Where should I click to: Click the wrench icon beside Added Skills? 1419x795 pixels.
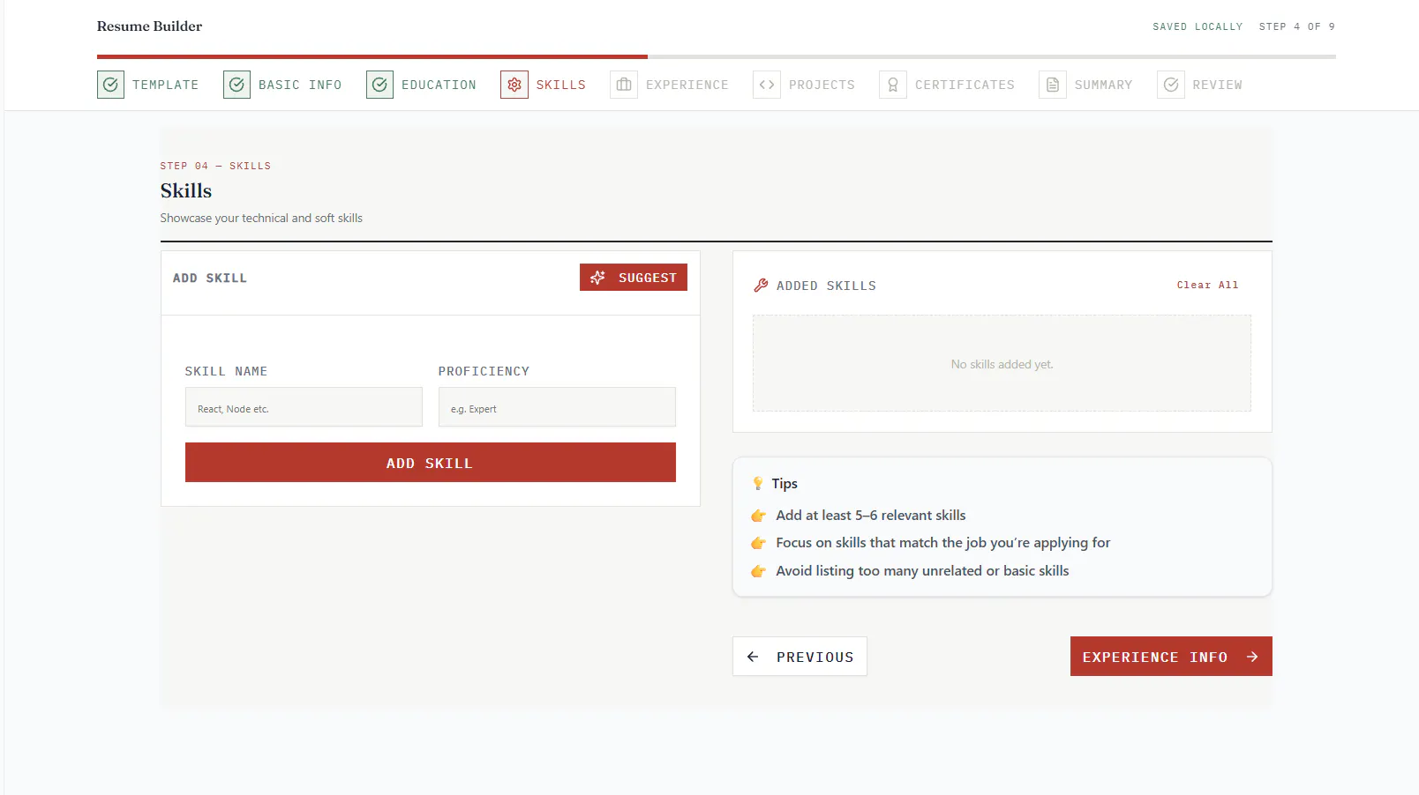click(761, 286)
